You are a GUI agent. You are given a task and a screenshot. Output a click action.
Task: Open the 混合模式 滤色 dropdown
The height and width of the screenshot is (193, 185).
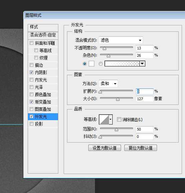(x=121, y=40)
